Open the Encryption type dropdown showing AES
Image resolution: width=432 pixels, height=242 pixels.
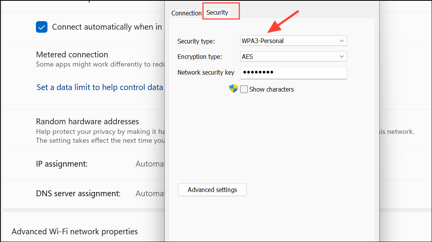(293, 57)
